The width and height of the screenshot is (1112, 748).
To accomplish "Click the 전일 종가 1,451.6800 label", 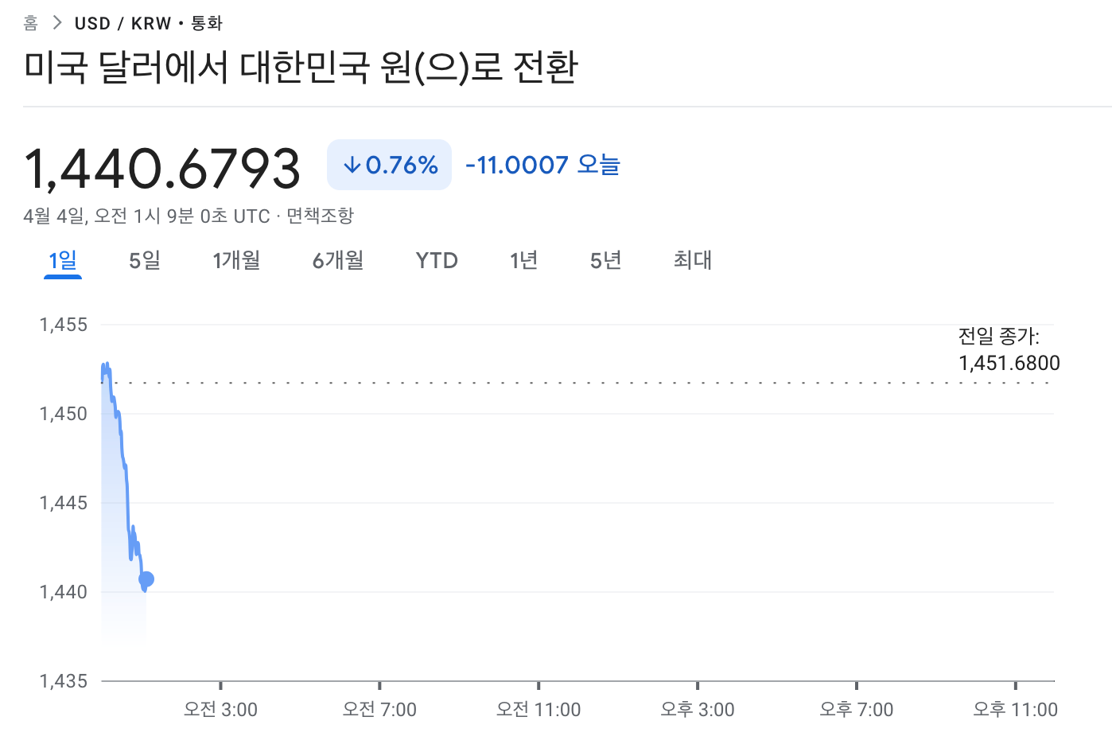I will [x=1009, y=350].
